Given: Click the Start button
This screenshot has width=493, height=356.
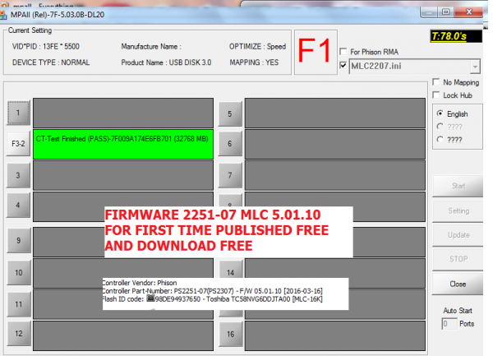Looking at the screenshot, I should click(458, 186).
